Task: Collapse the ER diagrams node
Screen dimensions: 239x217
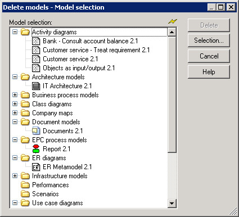Action: pos(15,157)
